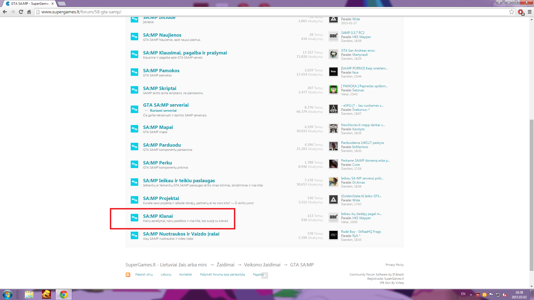Click the SA:MP Skriptai forum icon
This screenshot has height=300, width=534.
134,90
